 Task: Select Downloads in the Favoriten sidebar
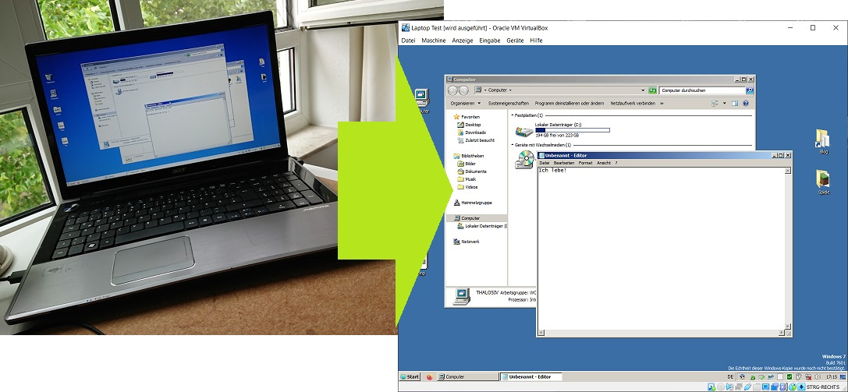tap(475, 132)
